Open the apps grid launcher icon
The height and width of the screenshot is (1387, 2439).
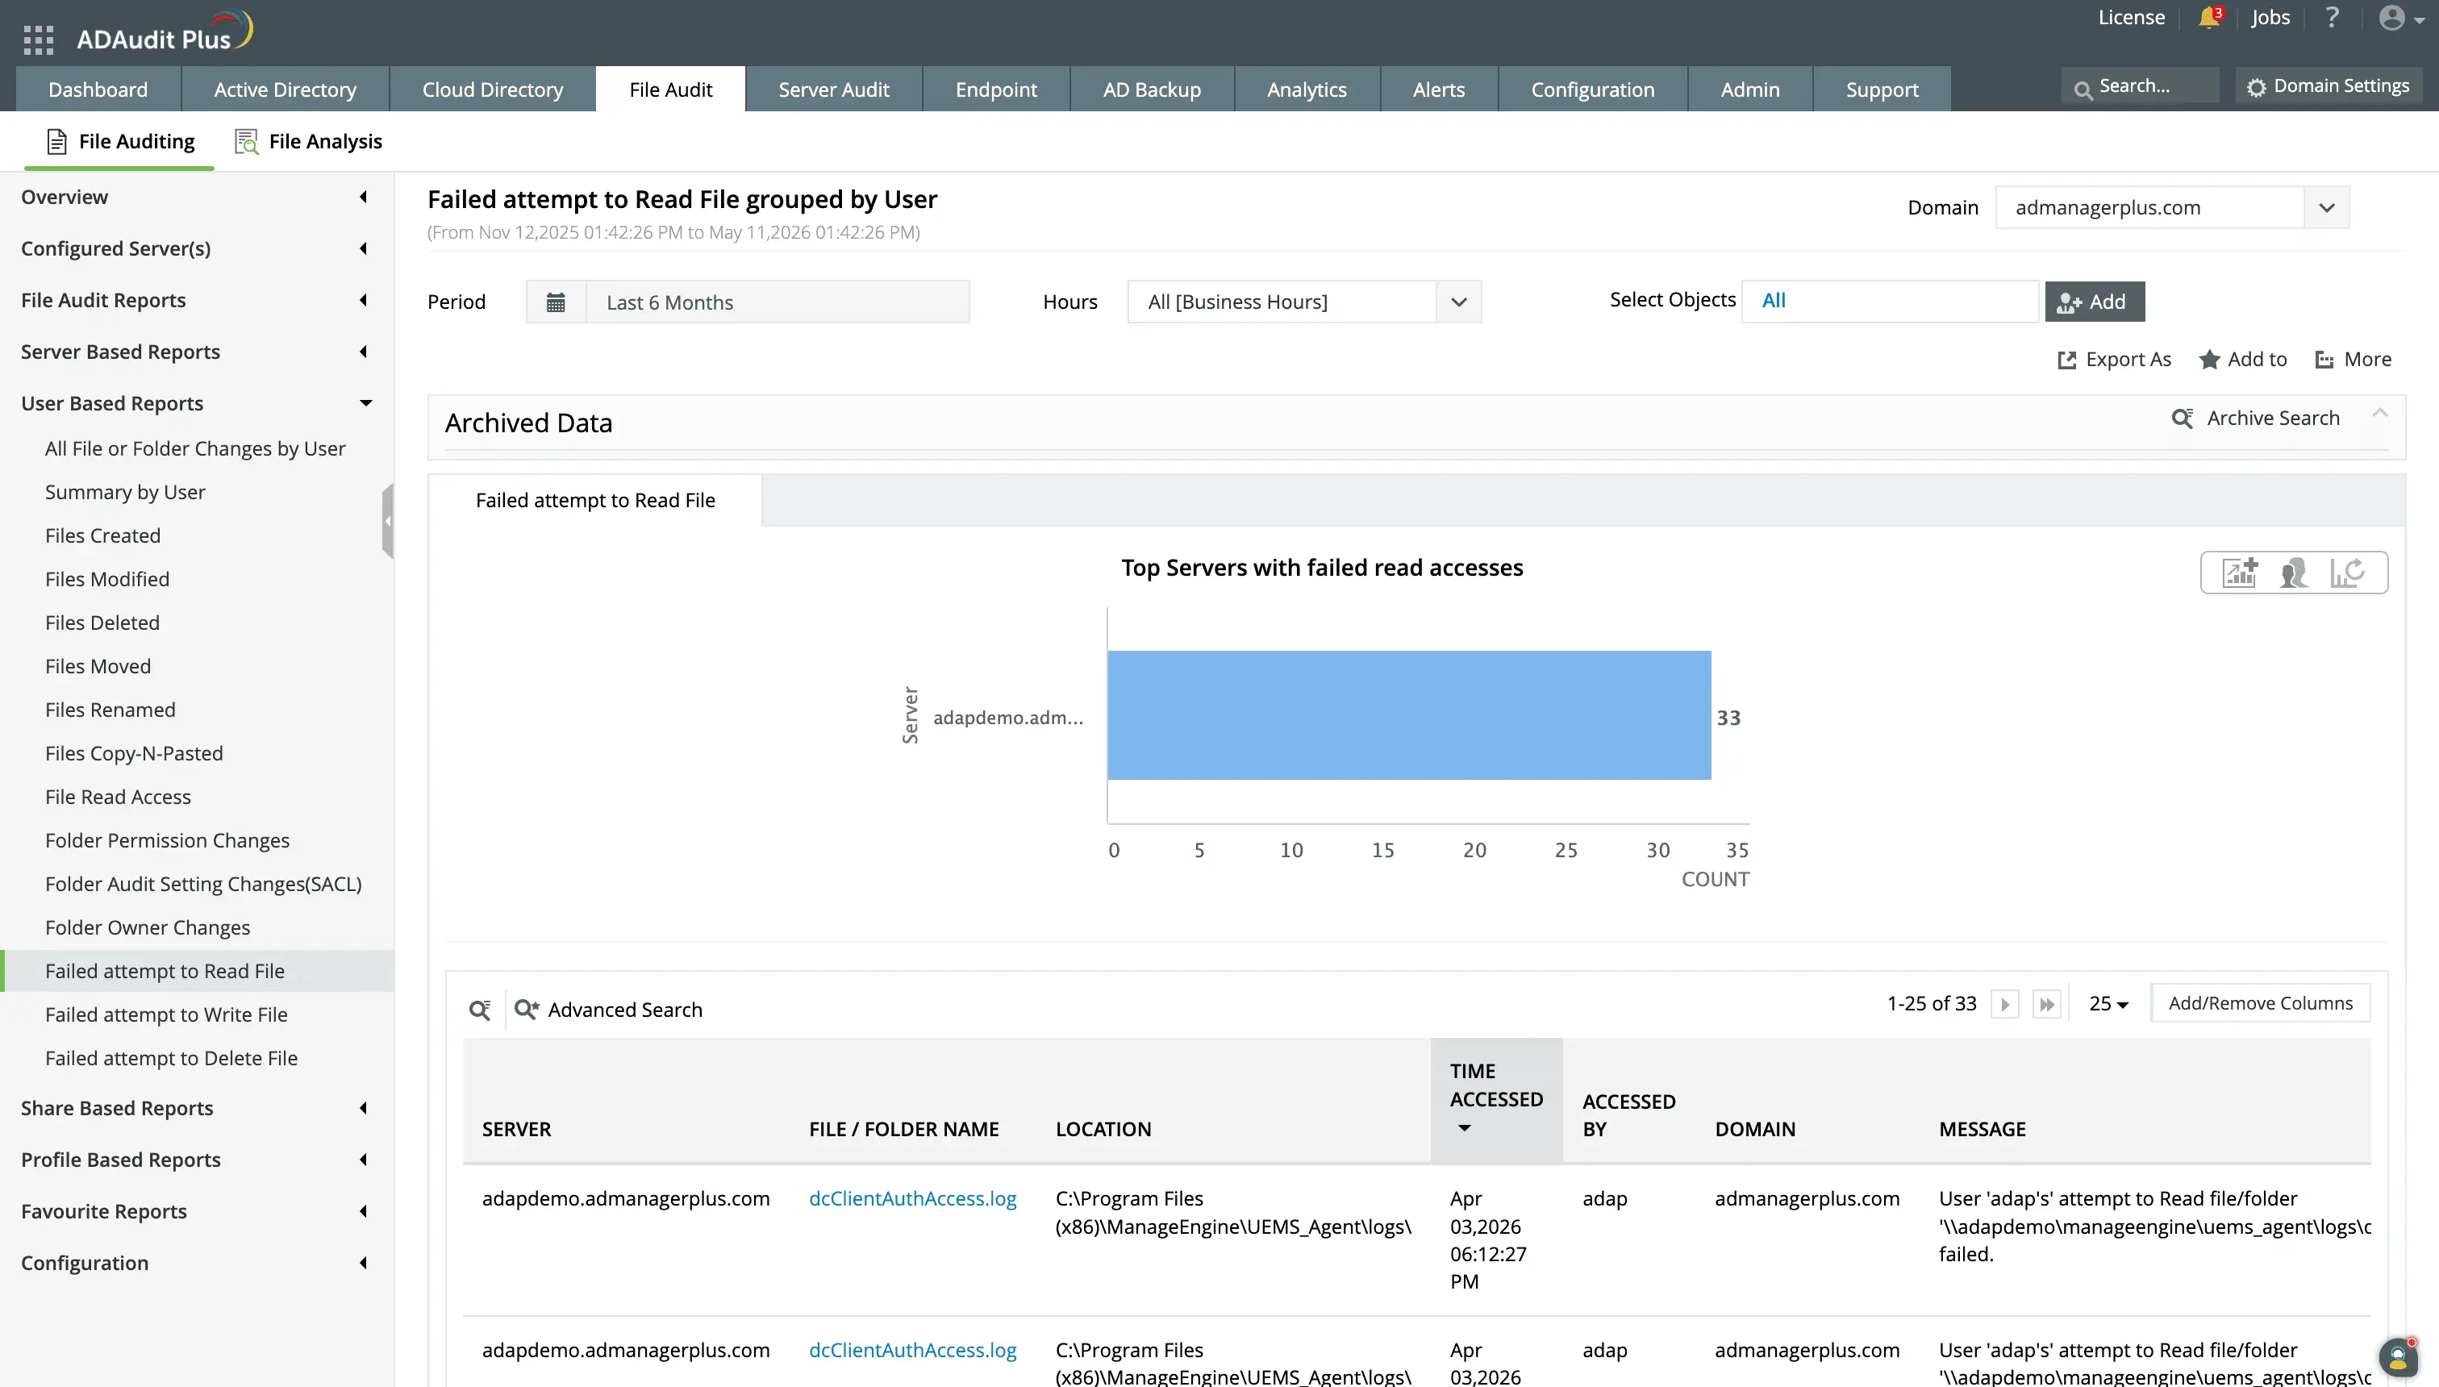pos(38,39)
